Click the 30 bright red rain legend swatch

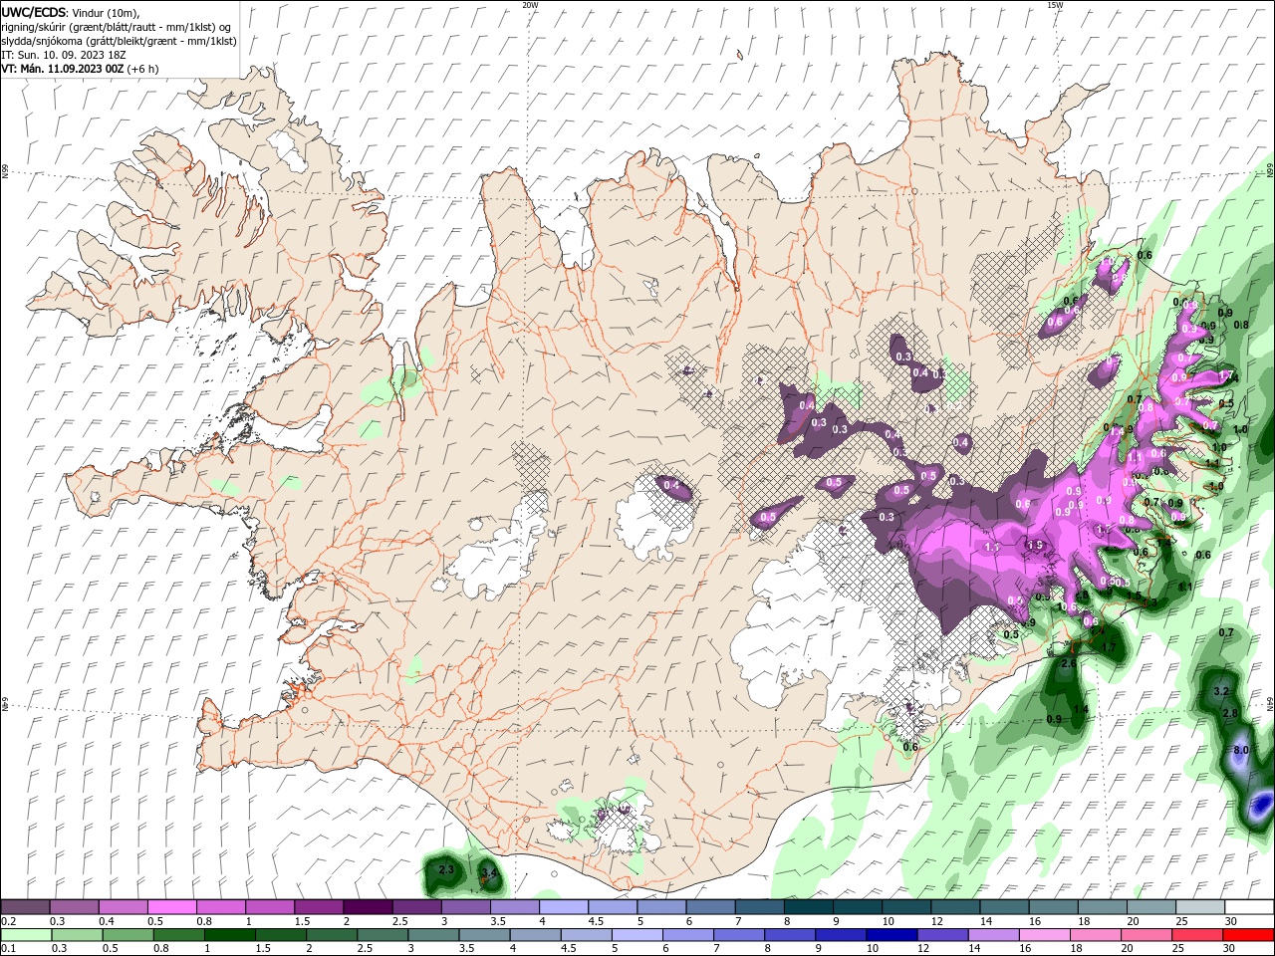[x=1247, y=935]
